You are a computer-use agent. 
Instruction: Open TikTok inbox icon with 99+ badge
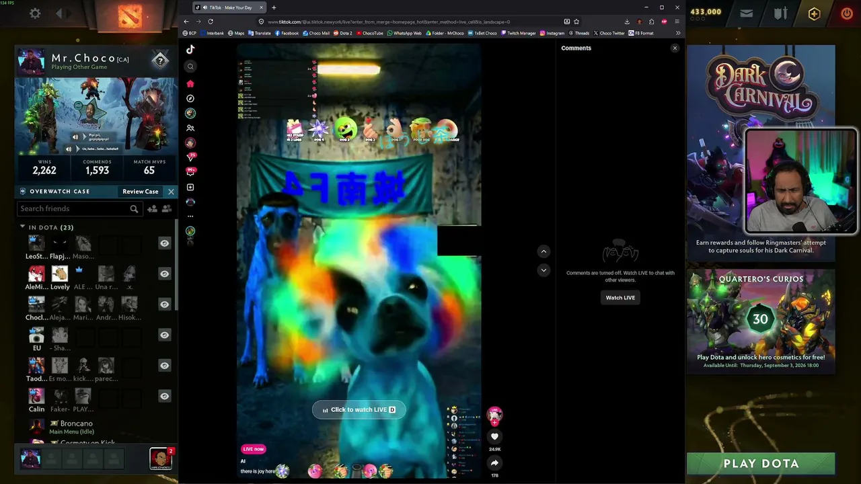[x=190, y=171]
